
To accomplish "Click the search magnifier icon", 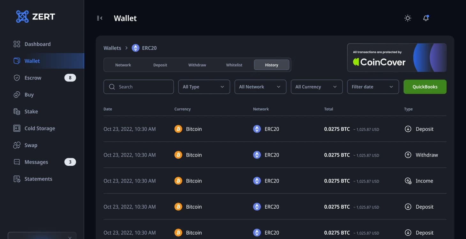I will [112, 87].
